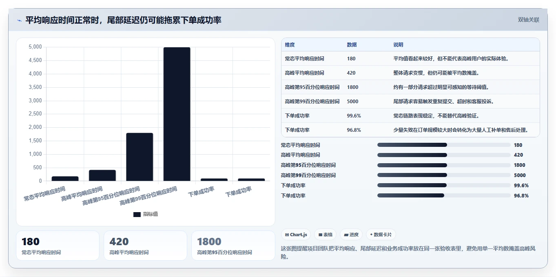Click the description 整体请求变慢，但仍可能被平均数掩盖。
556x277 pixels.
(x=436, y=73)
